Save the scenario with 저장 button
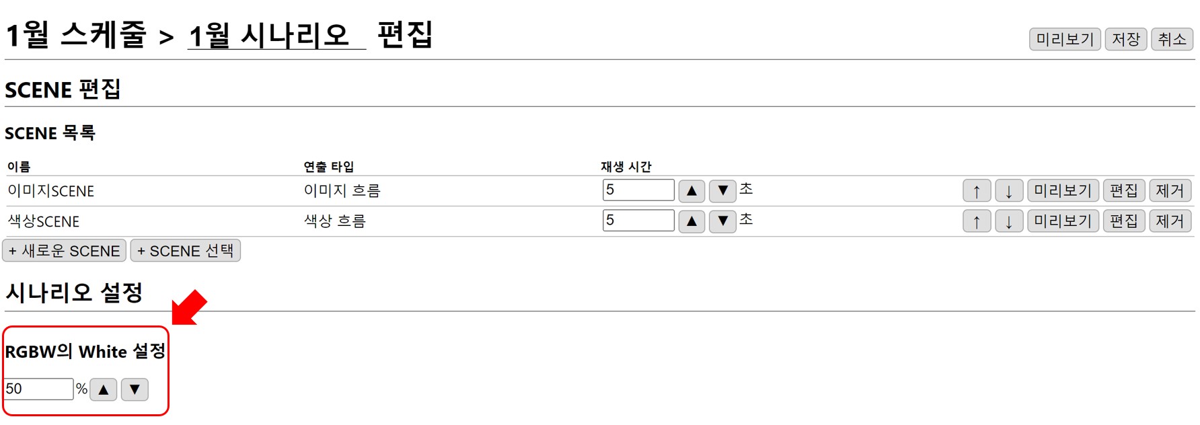1200x425 pixels. pyautogui.click(x=1125, y=40)
